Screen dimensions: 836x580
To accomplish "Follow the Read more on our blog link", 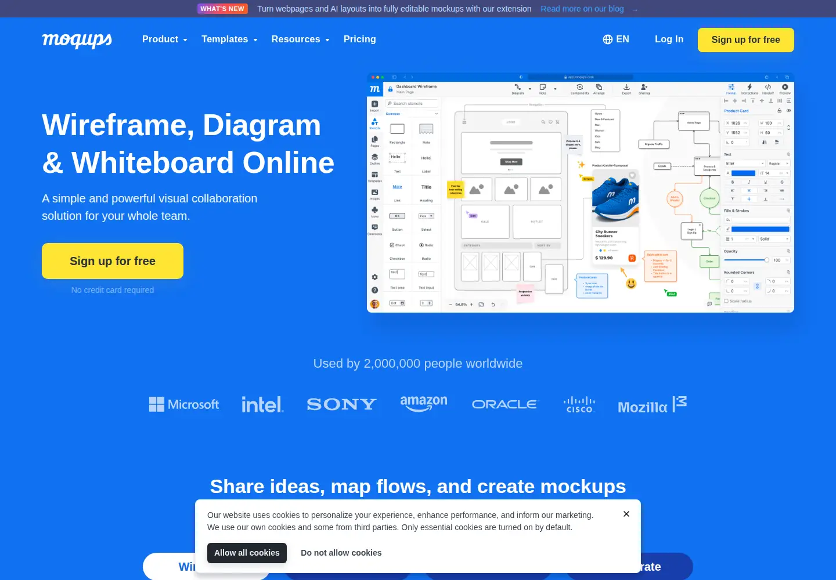I will (582, 9).
